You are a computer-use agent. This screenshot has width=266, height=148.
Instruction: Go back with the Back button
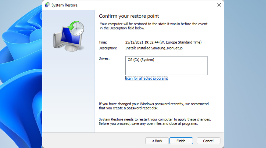point(157,141)
